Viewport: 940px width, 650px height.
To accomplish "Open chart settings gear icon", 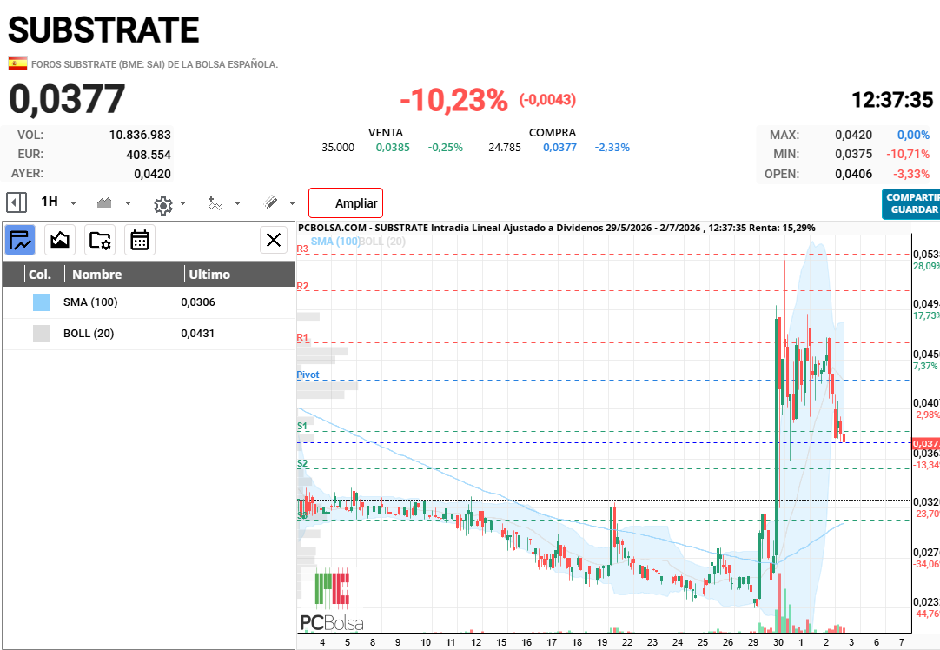I will 163,205.
